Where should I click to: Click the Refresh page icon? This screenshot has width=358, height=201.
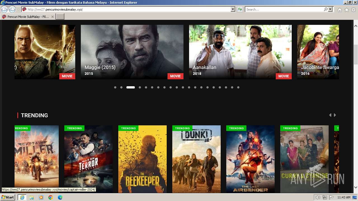tap(240, 9)
